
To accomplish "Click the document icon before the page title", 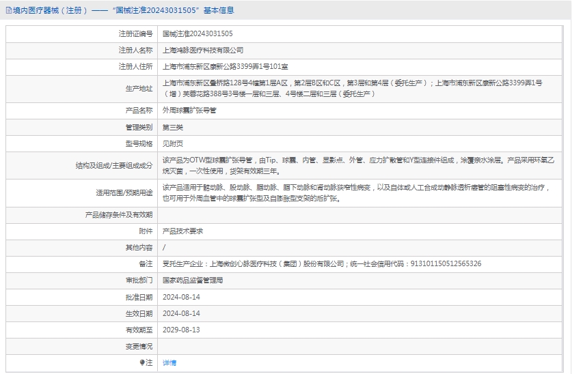I will click(8, 10).
